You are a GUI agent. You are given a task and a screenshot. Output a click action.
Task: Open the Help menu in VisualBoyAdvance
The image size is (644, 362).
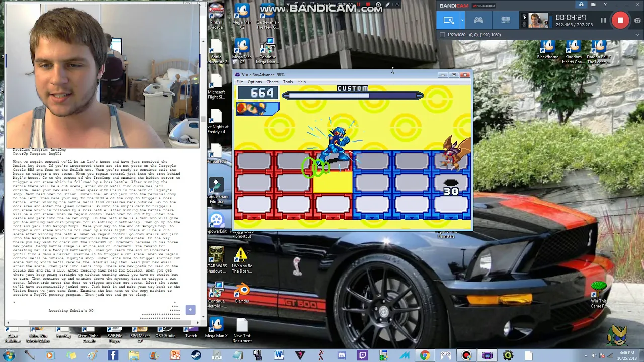point(301,82)
